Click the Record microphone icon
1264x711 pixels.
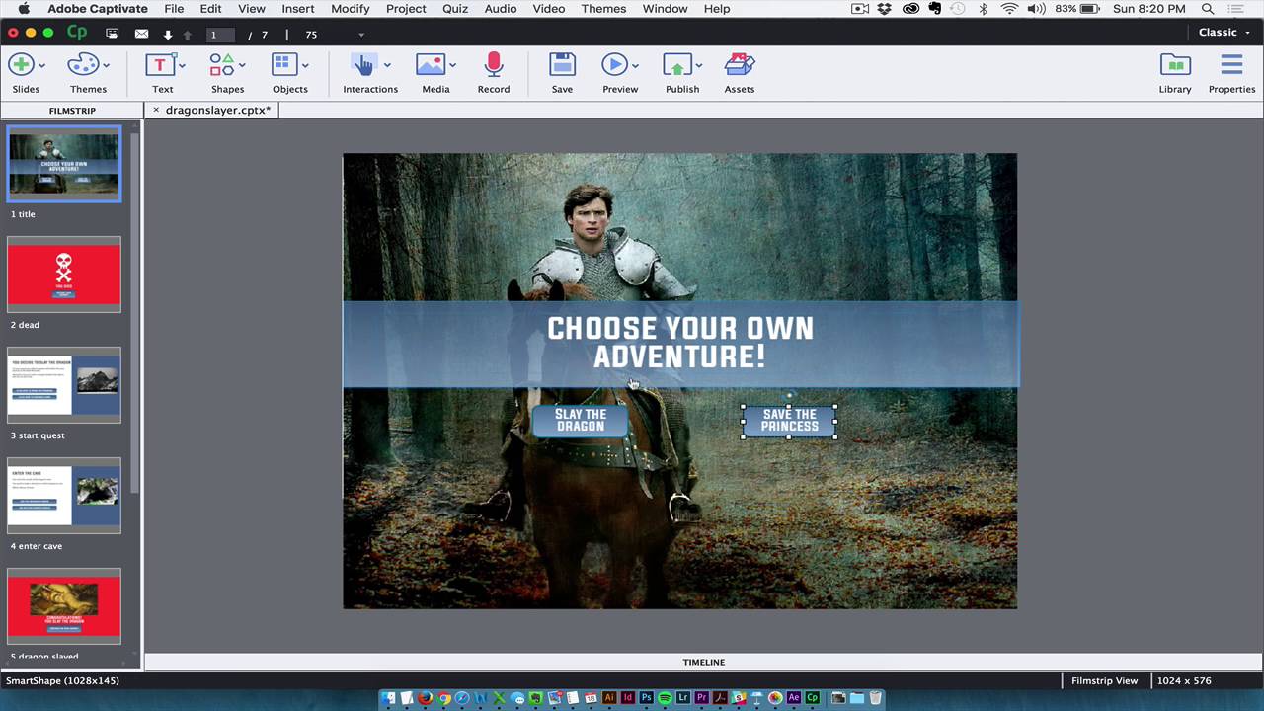pyautogui.click(x=494, y=65)
